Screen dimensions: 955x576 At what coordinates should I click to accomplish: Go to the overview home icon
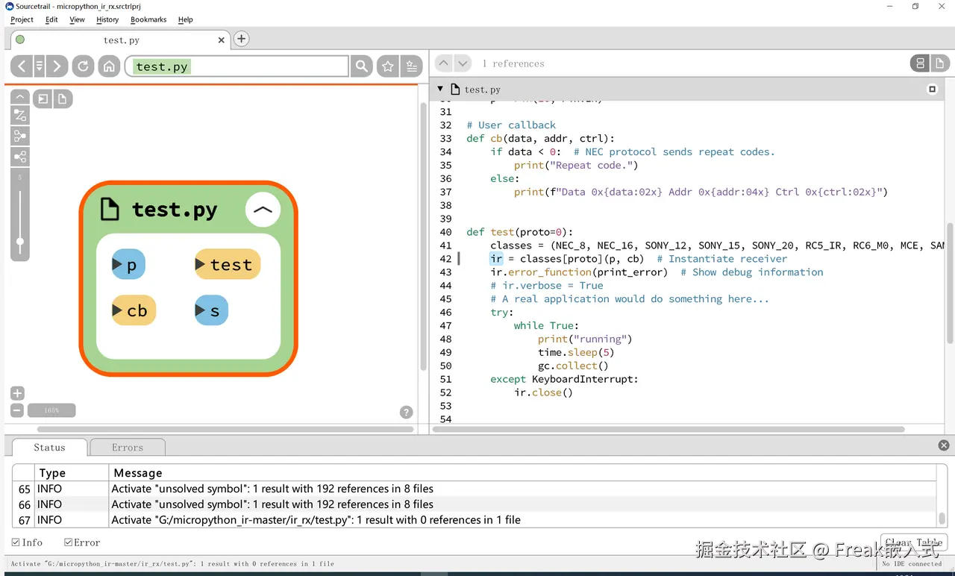(x=109, y=66)
